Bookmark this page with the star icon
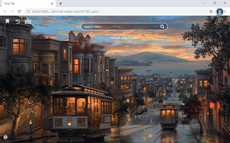Image resolution: width=230 pixels, height=143 pixels. [x=211, y=11]
